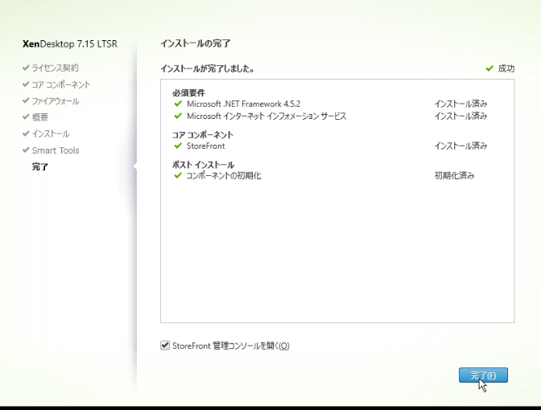Click the ポスト インストール section heading
Viewport: 541px width, 410px height.
[x=203, y=165]
